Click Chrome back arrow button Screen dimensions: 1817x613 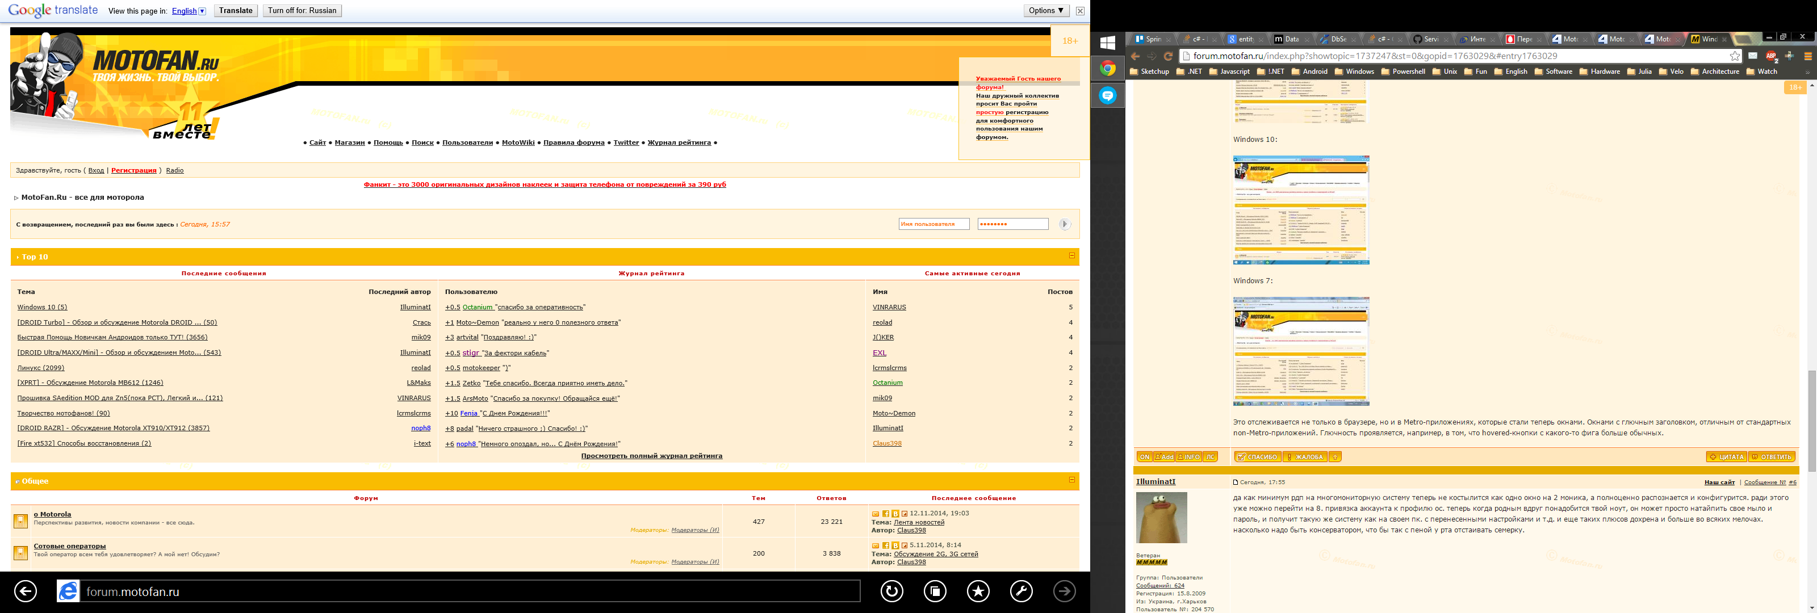1135,56
